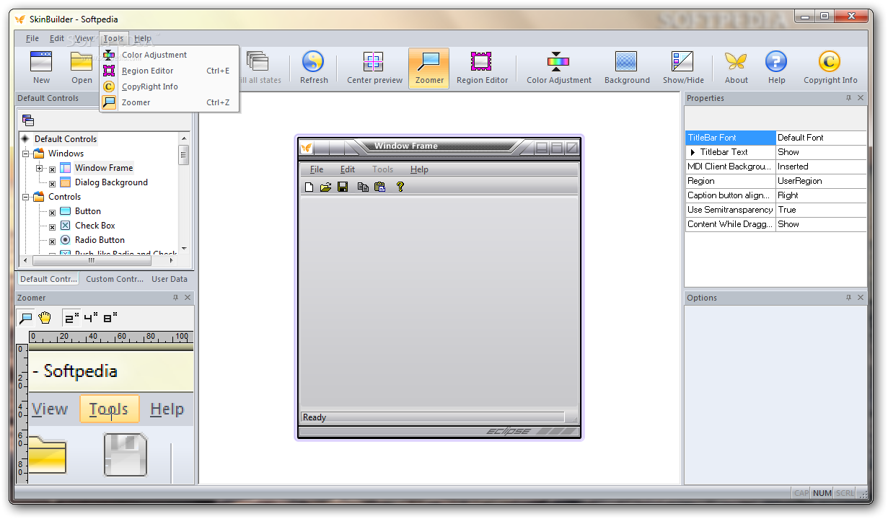Click the help icon in preview toolbar
Screen dimensions: 888x519
(x=400, y=187)
